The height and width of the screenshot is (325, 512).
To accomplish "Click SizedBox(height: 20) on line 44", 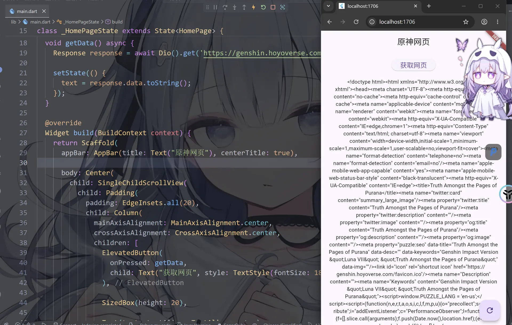I will (142, 303).
